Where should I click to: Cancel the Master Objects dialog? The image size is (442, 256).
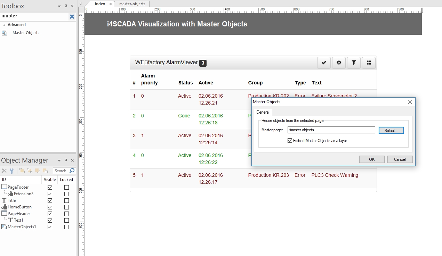click(400, 159)
